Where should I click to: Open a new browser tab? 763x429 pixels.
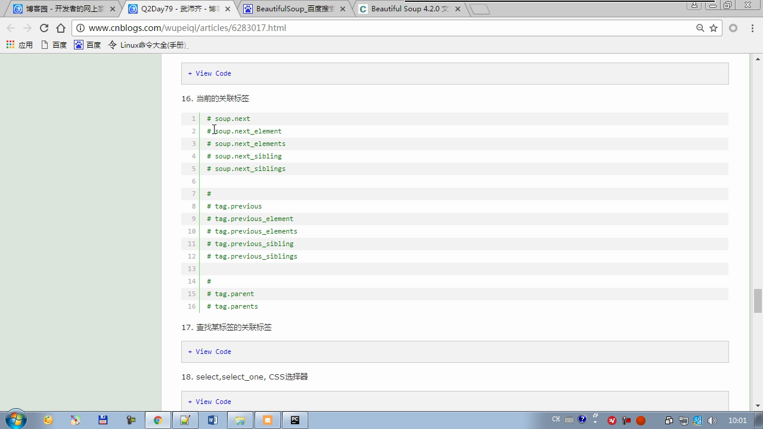coord(479,9)
